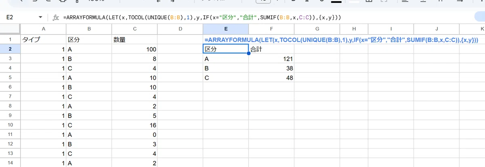This screenshot has height=167, width=485.
Task: Click cell C2 with value 100
Action: (x=135, y=49)
